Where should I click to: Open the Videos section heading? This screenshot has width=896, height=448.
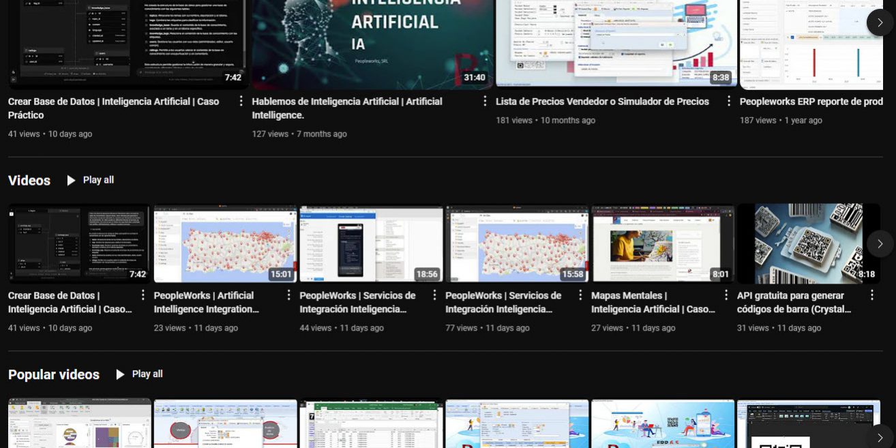[29, 181]
